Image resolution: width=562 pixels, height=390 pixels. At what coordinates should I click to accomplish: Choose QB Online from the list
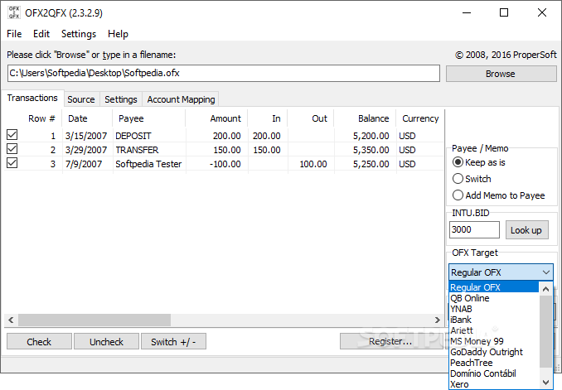point(494,298)
